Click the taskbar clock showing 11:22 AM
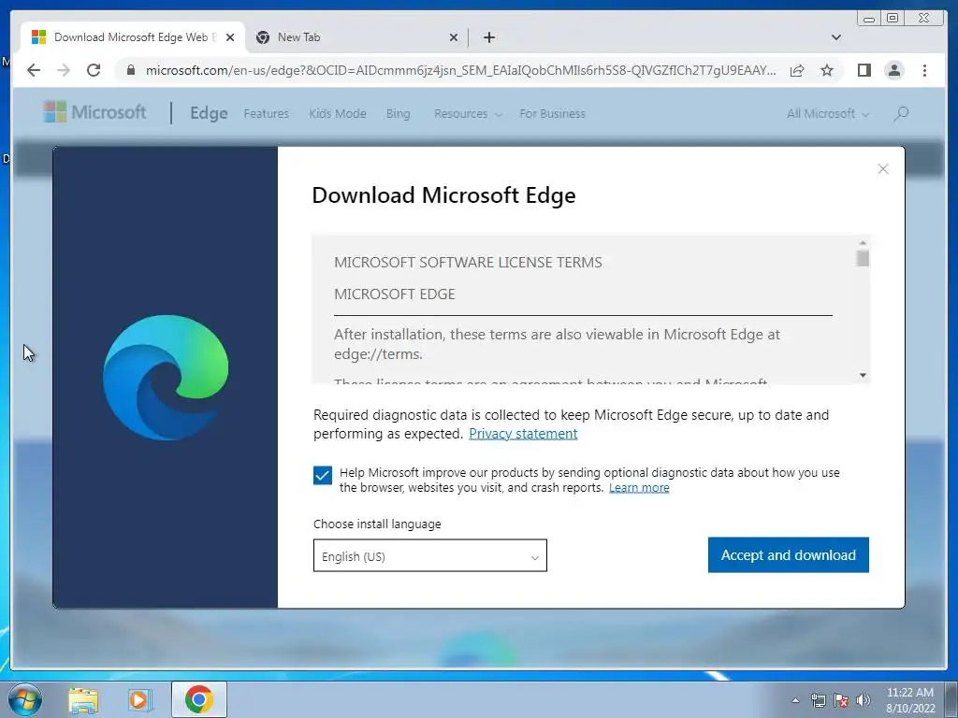 coord(910,699)
